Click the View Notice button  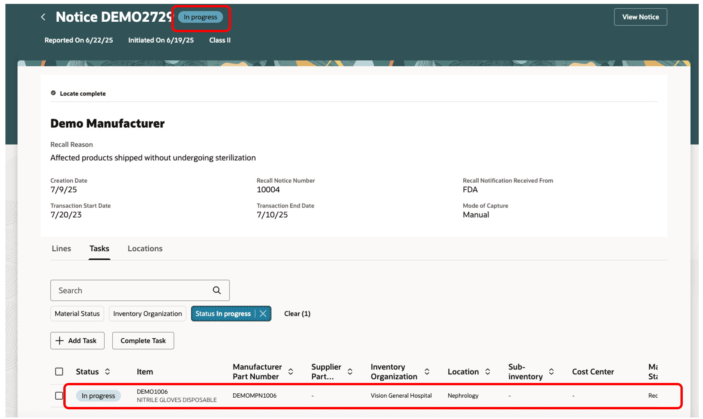tap(640, 17)
